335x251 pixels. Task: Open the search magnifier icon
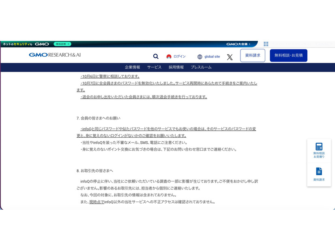click(x=156, y=56)
